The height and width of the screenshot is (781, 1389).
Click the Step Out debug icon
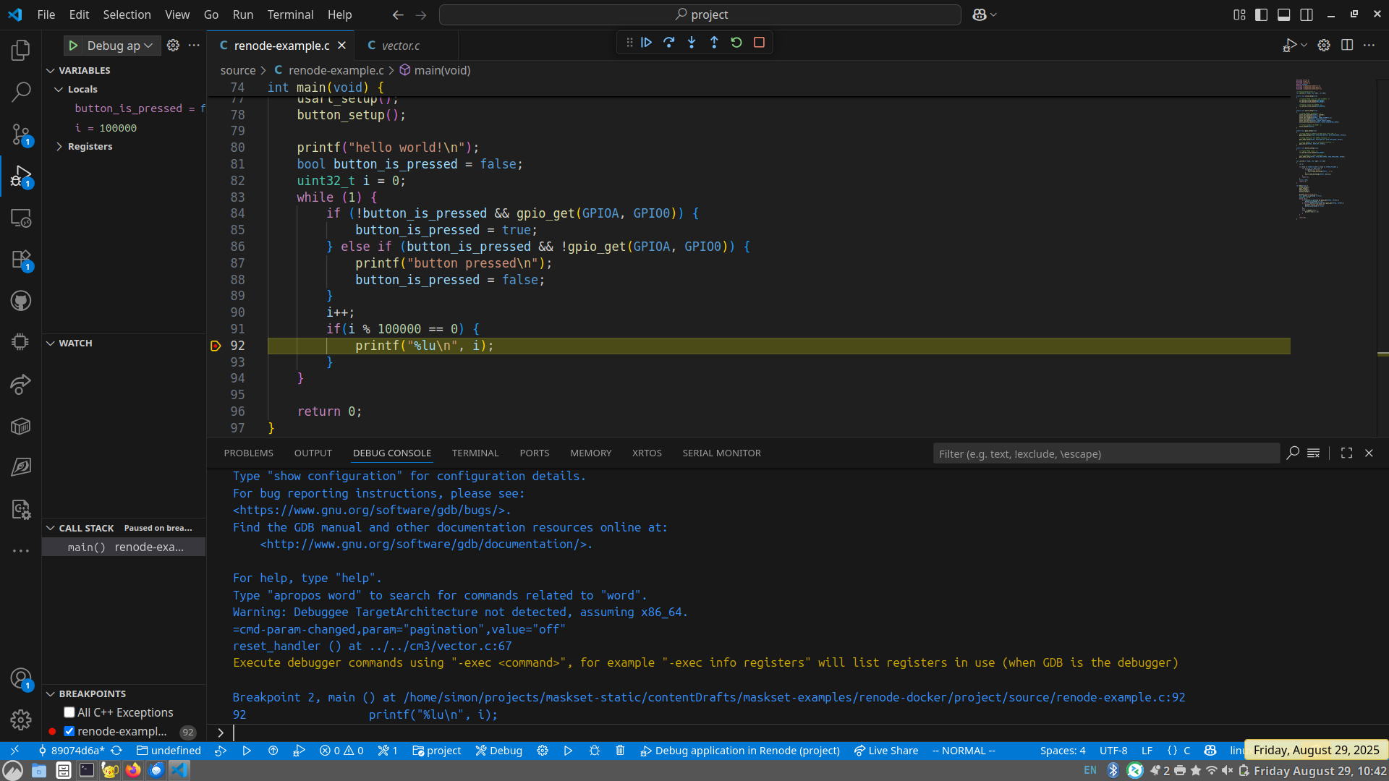pyautogui.click(x=714, y=43)
